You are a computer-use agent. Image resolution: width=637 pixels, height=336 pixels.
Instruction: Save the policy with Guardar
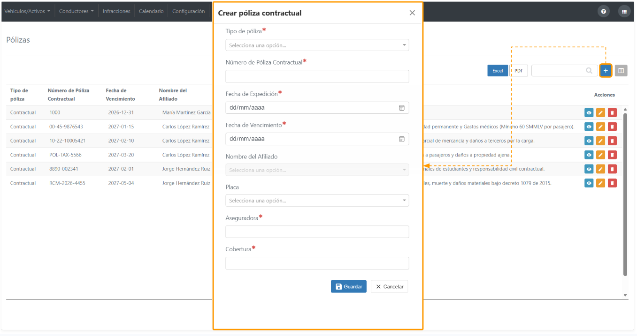(349, 286)
